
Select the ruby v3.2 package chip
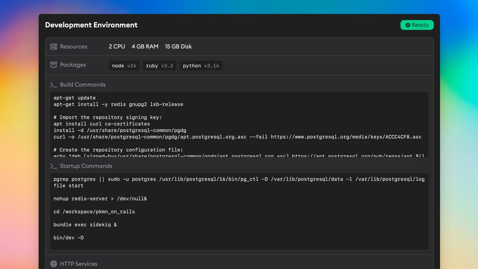coord(159,66)
